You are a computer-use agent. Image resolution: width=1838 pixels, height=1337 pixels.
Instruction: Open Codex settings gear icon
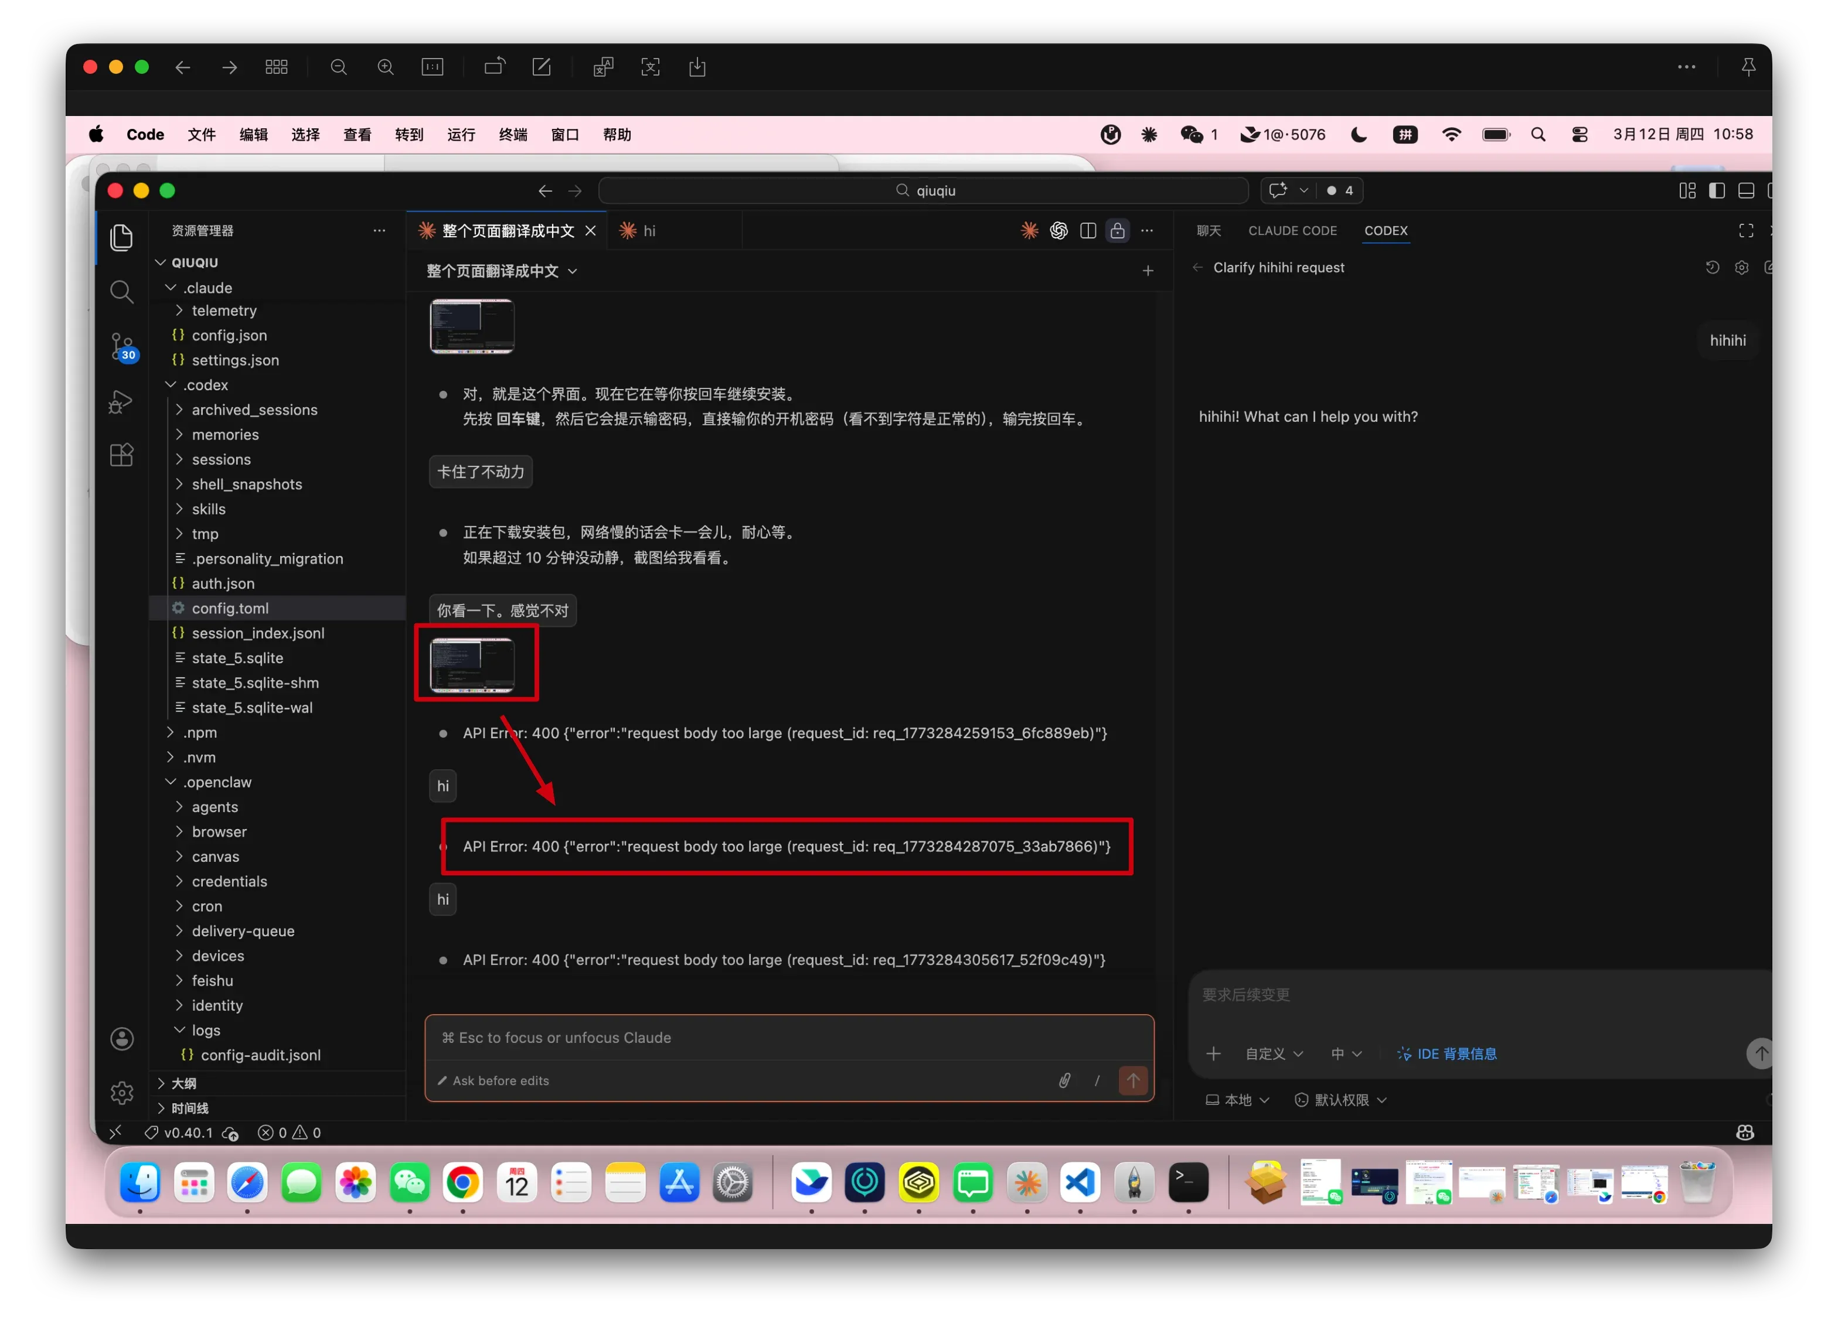[1741, 267]
